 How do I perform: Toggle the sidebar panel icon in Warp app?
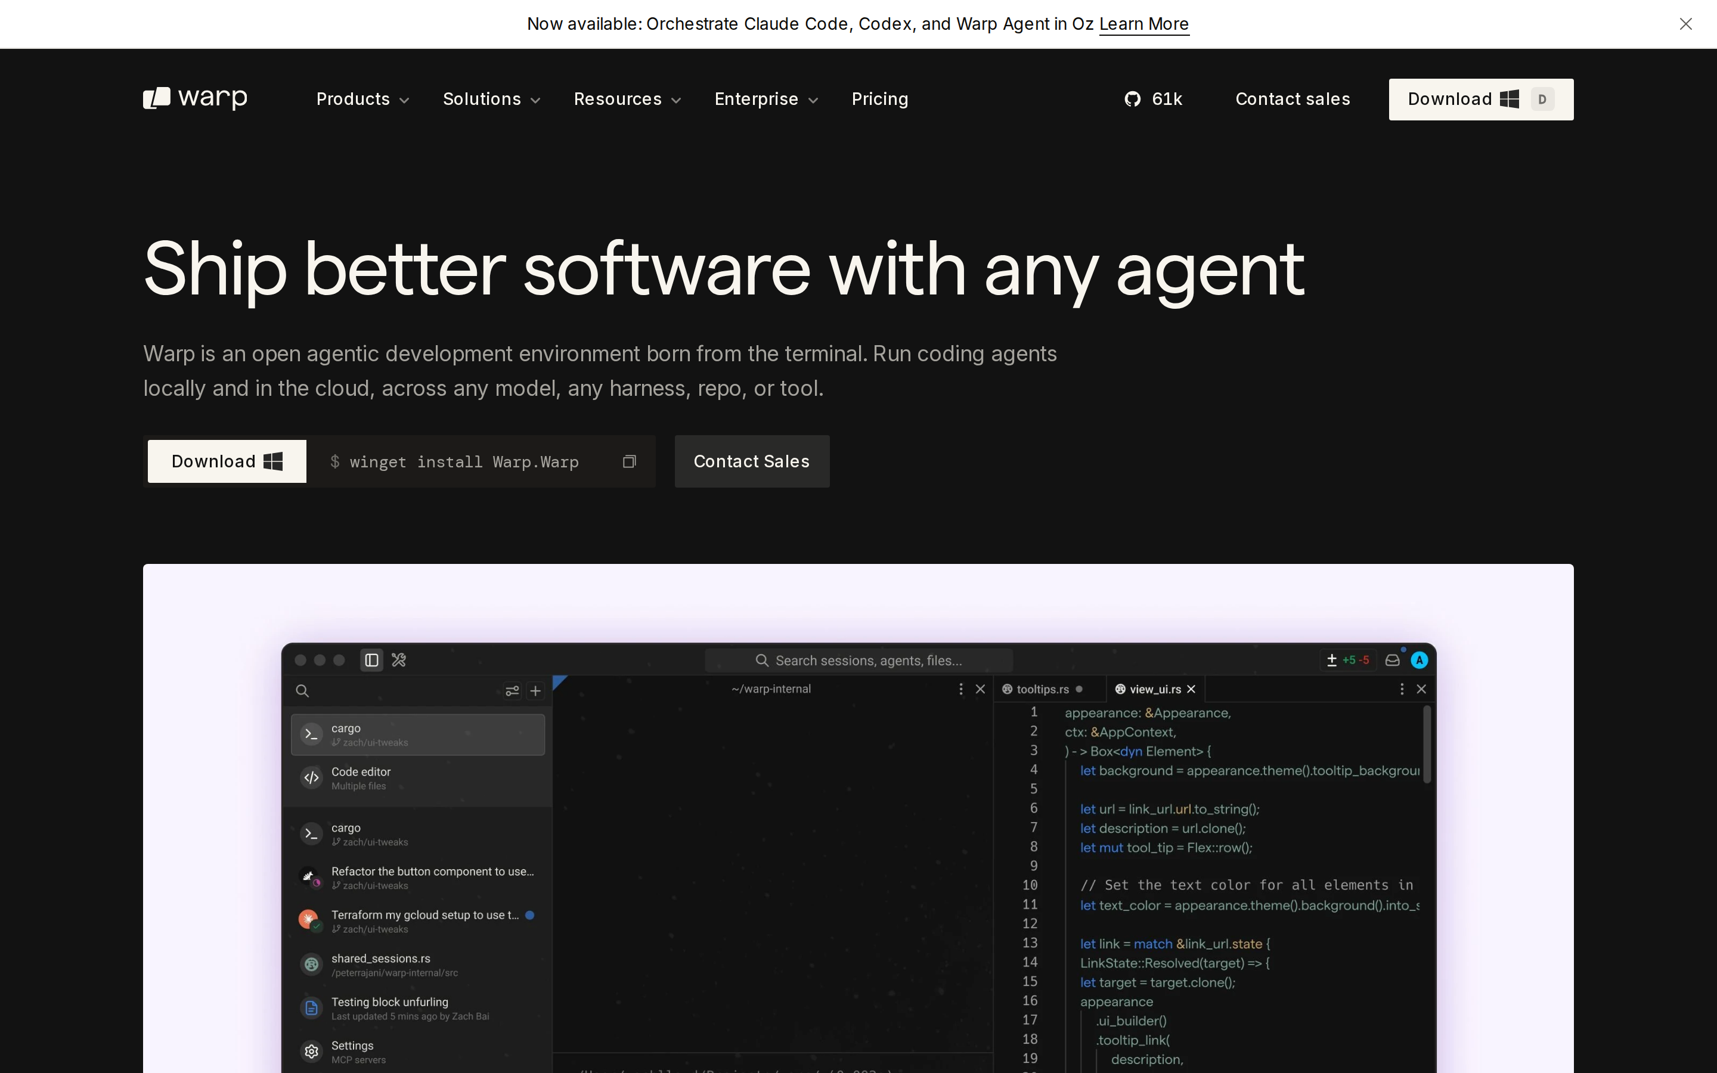click(372, 660)
